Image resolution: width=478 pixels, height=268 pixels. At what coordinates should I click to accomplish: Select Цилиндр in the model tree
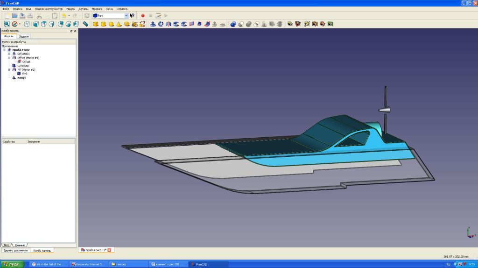pos(23,66)
